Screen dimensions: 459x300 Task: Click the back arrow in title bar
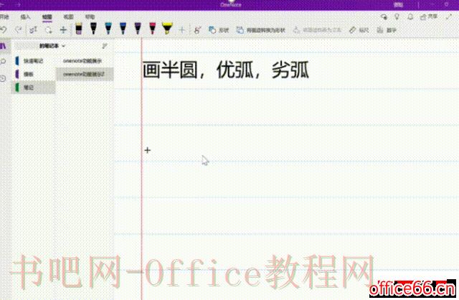(2, 4)
